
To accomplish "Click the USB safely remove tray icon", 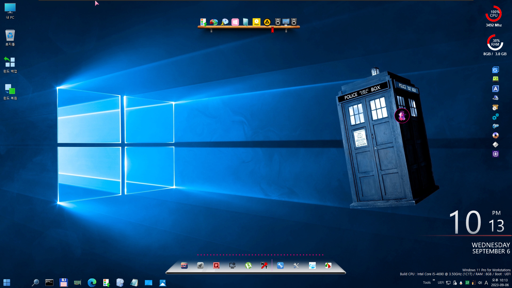I will tap(455, 283).
